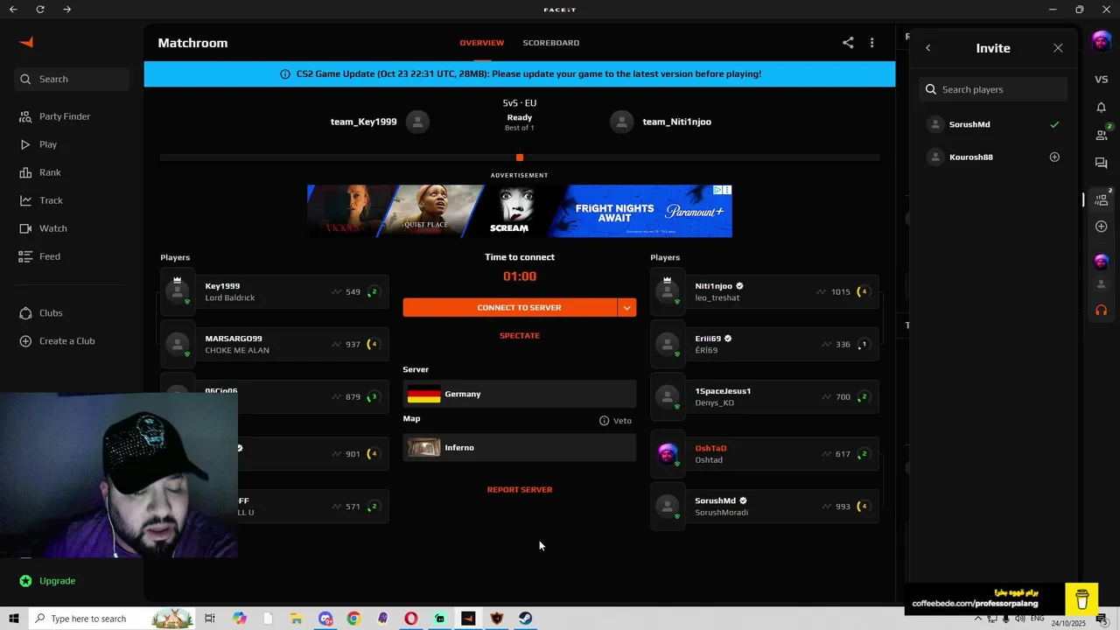
Task: Focus the left sidebar Search field
Action: [72, 79]
